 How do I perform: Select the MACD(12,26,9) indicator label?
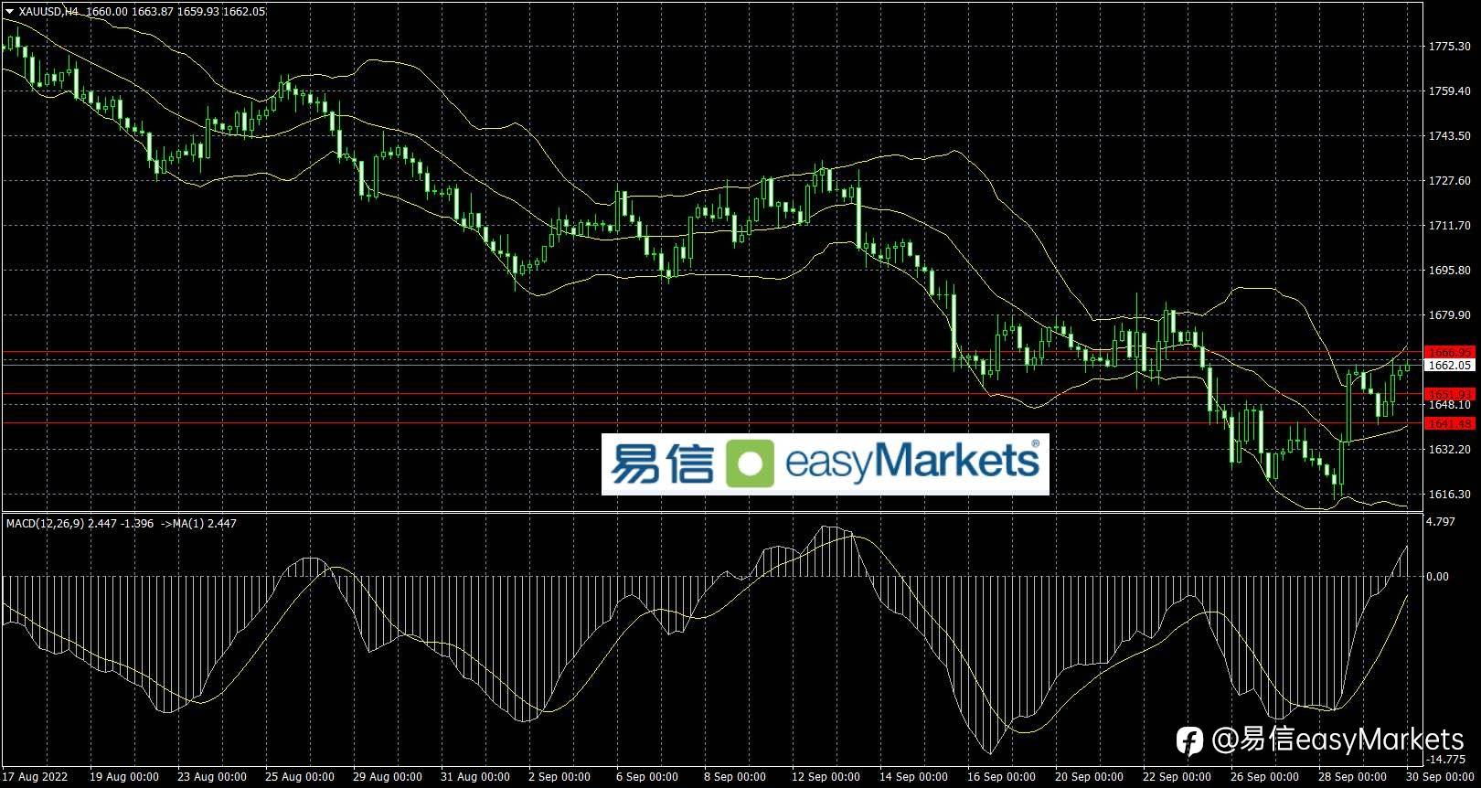point(45,524)
